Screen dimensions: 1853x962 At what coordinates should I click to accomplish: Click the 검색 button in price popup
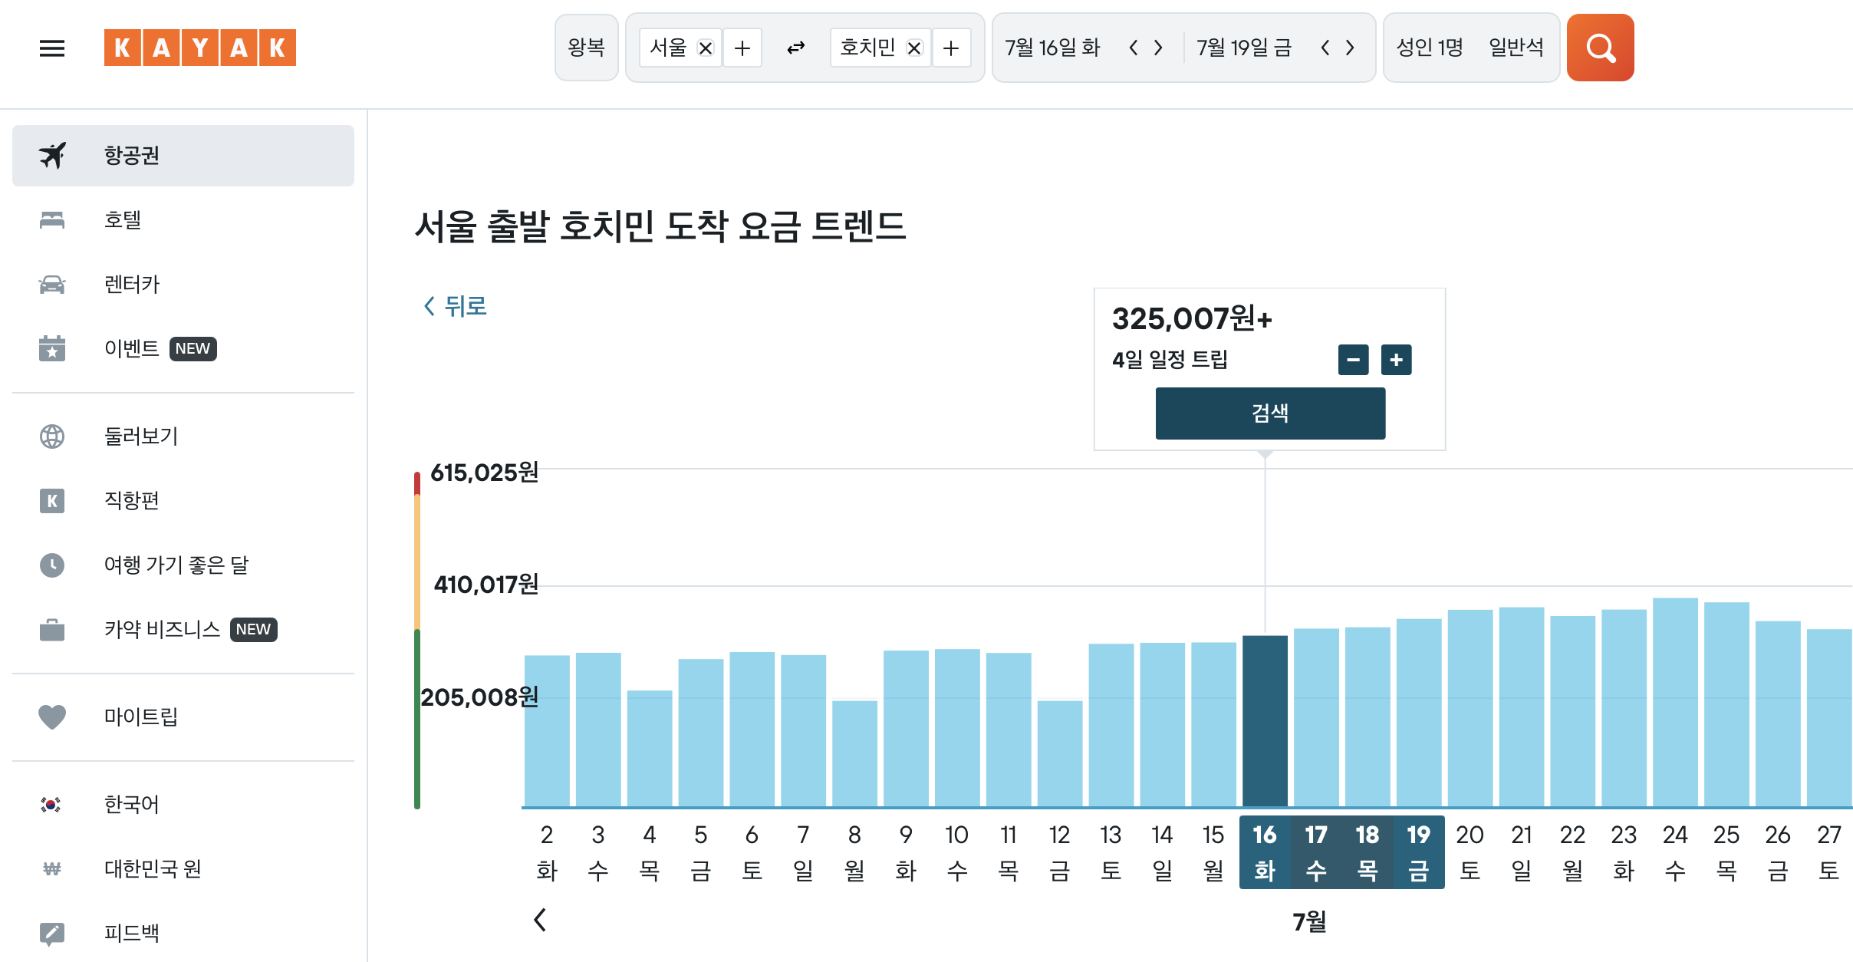pyautogui.click(x=1270, y=413)
